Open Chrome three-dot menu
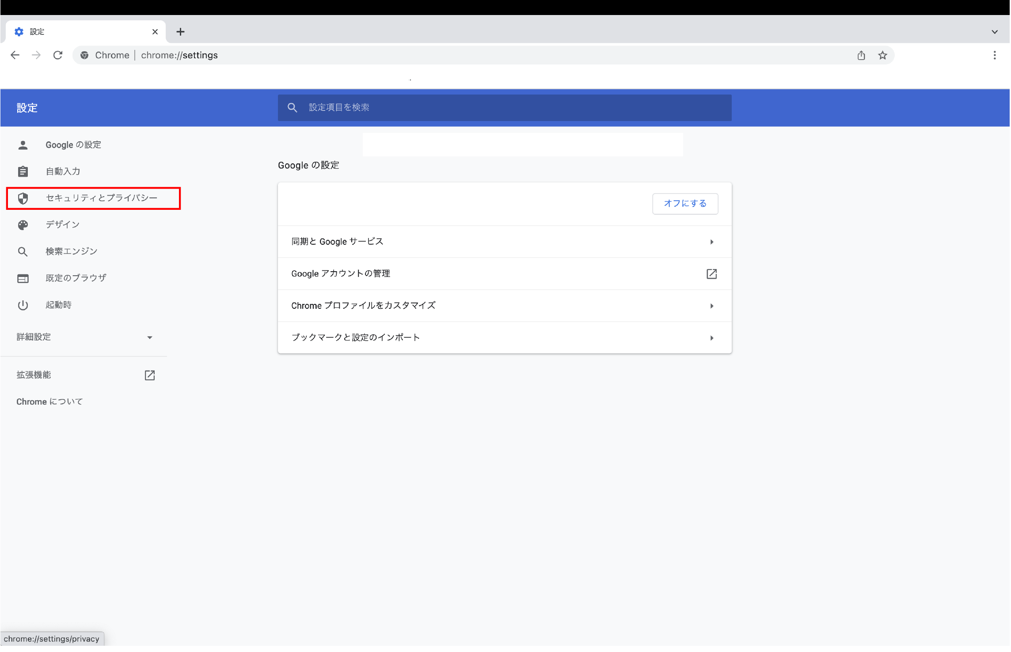 click(x=995, y=55)
